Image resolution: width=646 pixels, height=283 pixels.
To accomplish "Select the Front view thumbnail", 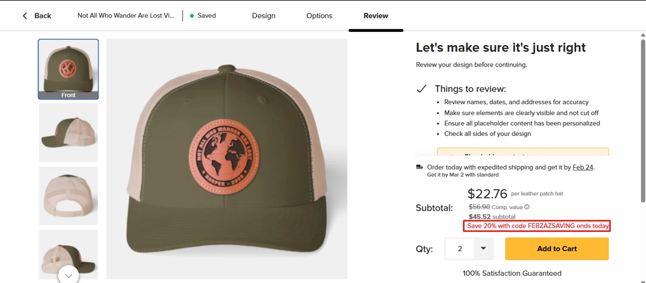I will coord(68,69).
